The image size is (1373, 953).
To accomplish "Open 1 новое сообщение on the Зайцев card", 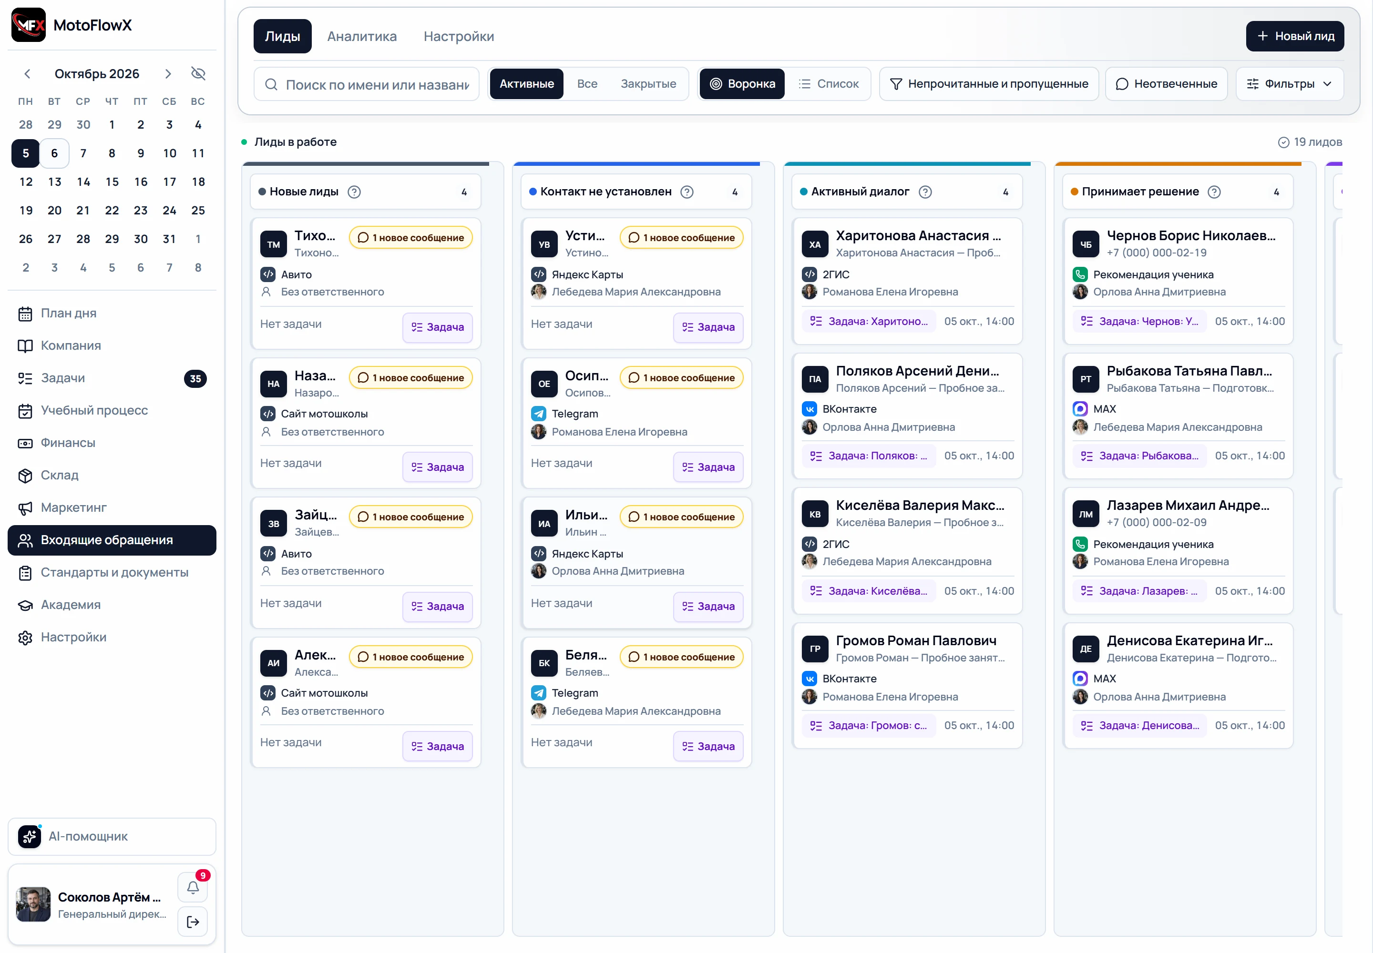I will (410, 517).
